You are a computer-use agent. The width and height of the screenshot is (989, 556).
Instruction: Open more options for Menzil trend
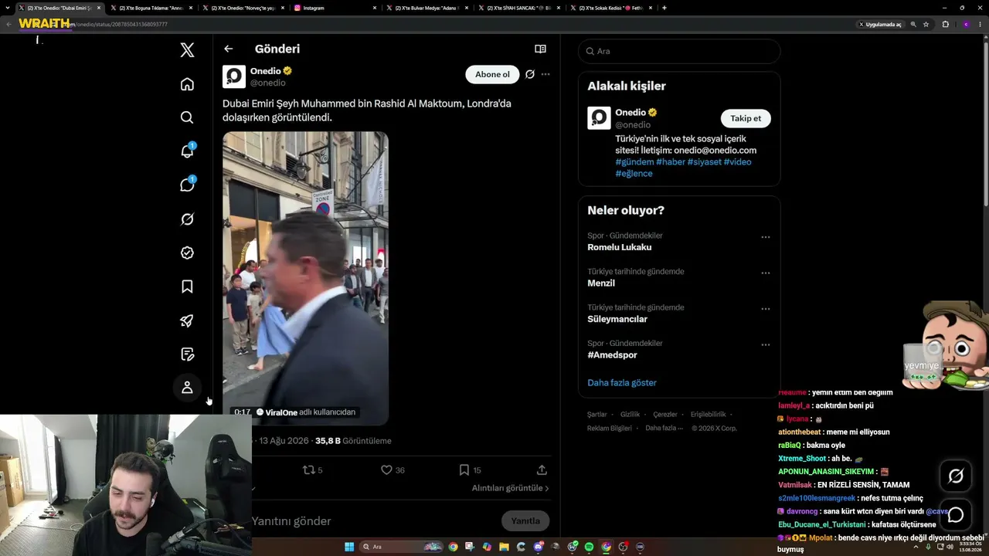[766, 273]
